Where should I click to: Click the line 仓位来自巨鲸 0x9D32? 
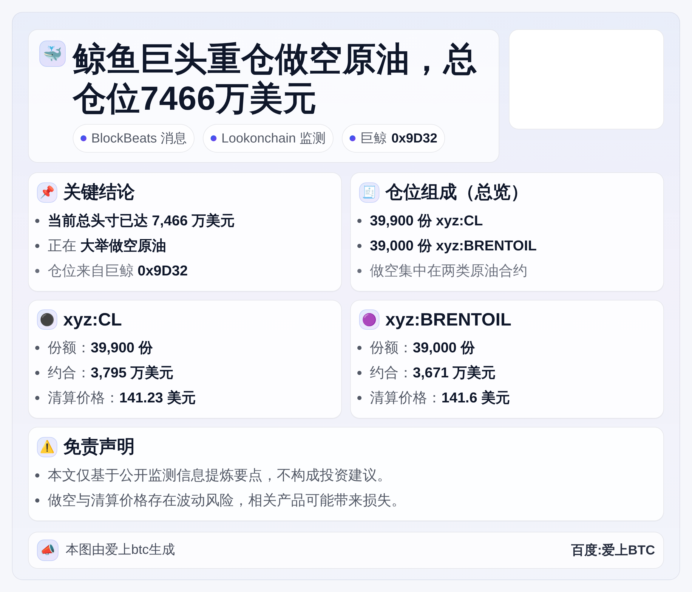(118, 271)
